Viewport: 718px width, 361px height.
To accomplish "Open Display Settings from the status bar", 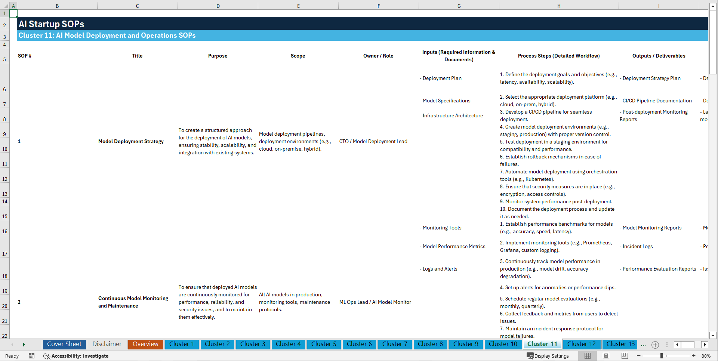I will click(548, 356).
